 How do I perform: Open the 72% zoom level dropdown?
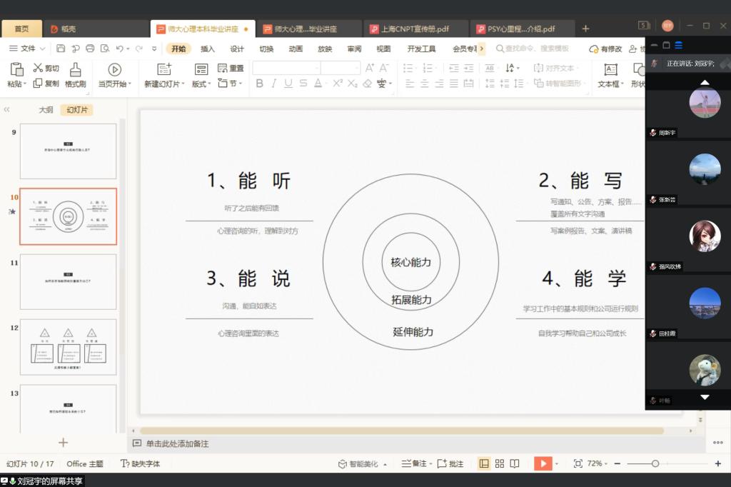[598, 463]
